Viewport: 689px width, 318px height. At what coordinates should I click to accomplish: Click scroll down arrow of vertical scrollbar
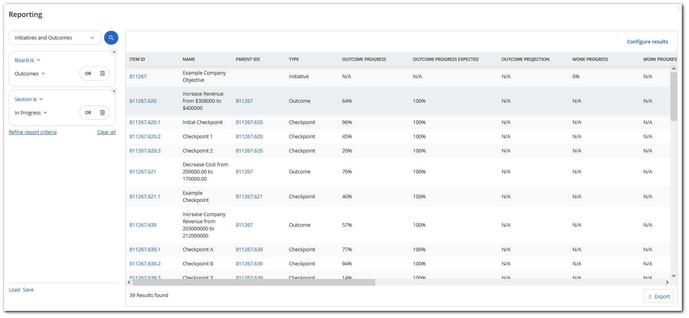click(674, 276)
